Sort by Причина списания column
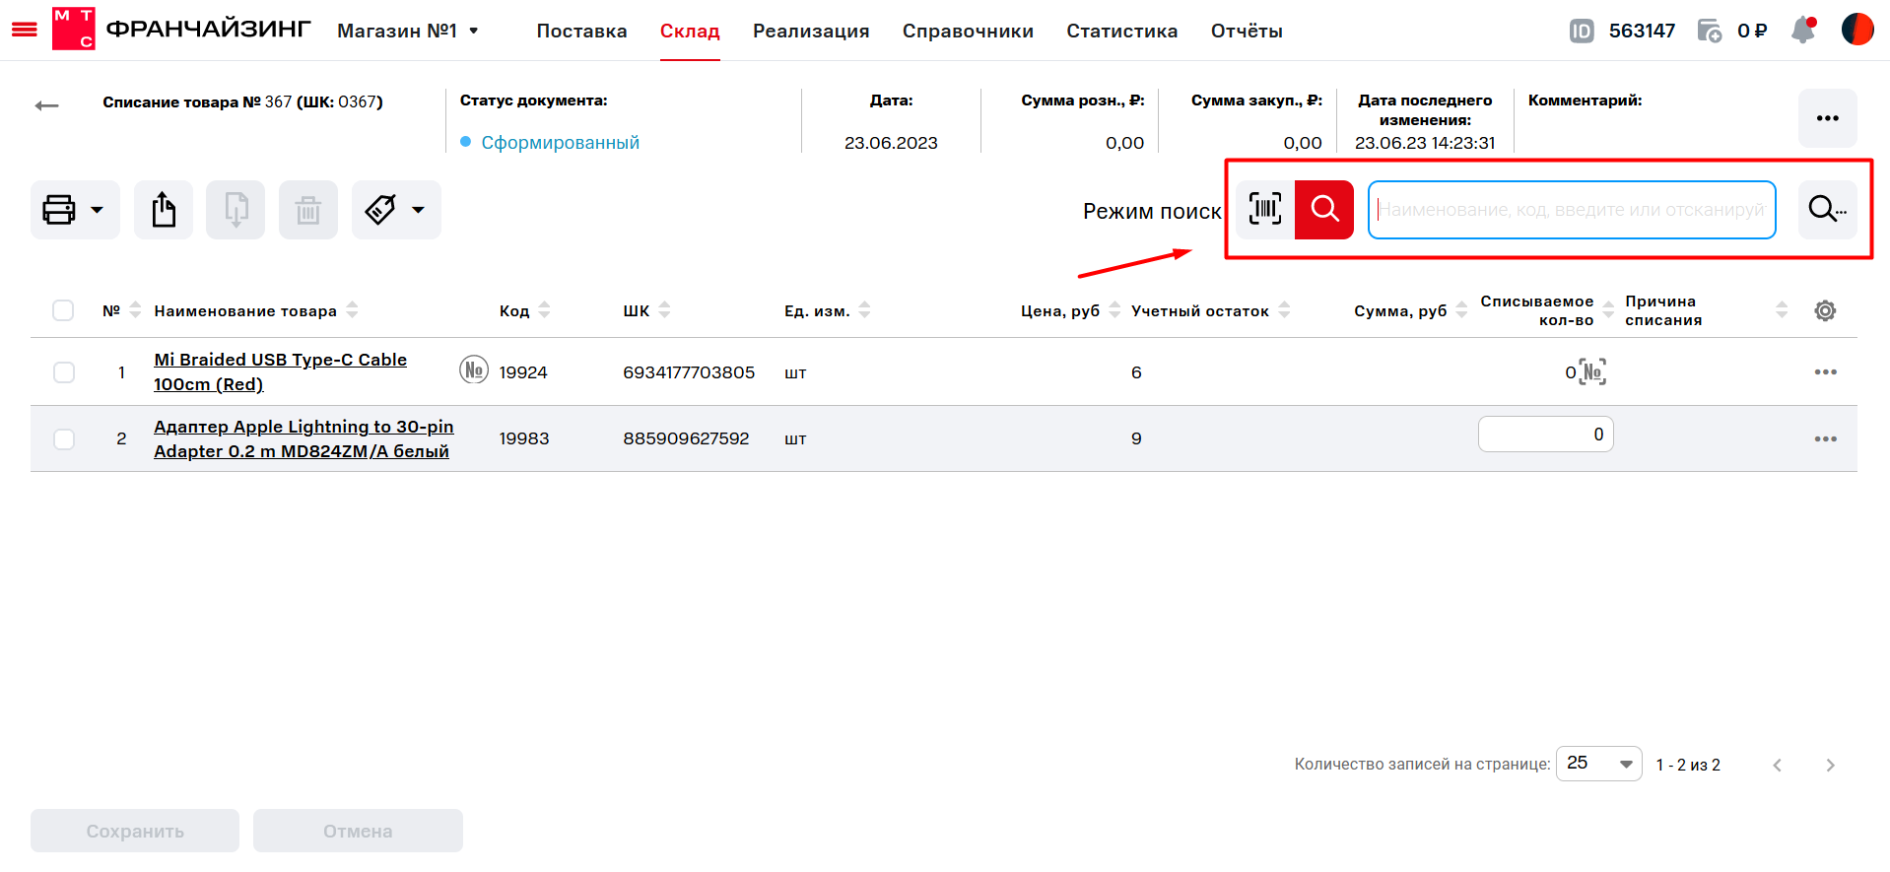This screenshot has height=872, width=1890. click(x=1782, y=310)
